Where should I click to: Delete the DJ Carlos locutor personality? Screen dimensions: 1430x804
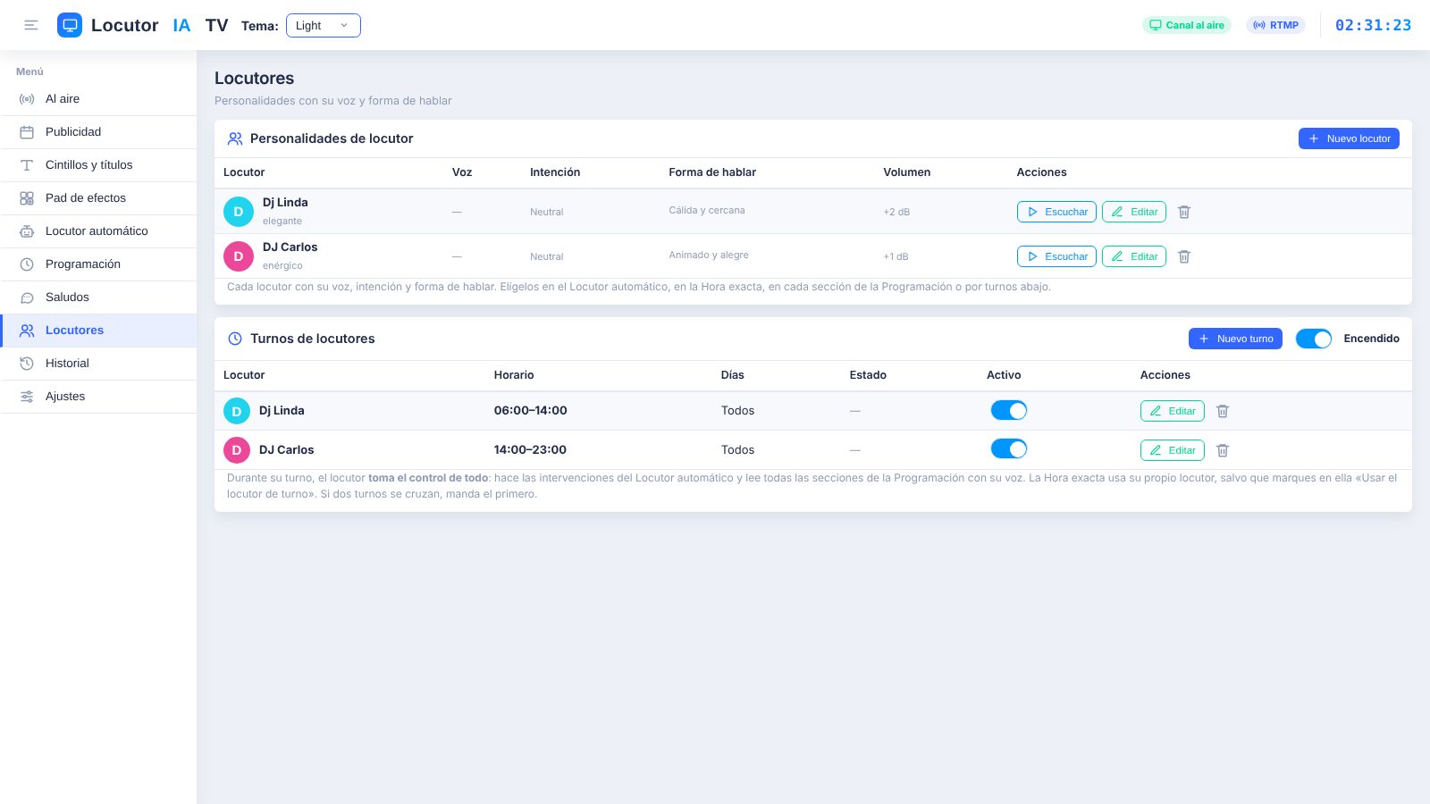(x=1184, y=256)
